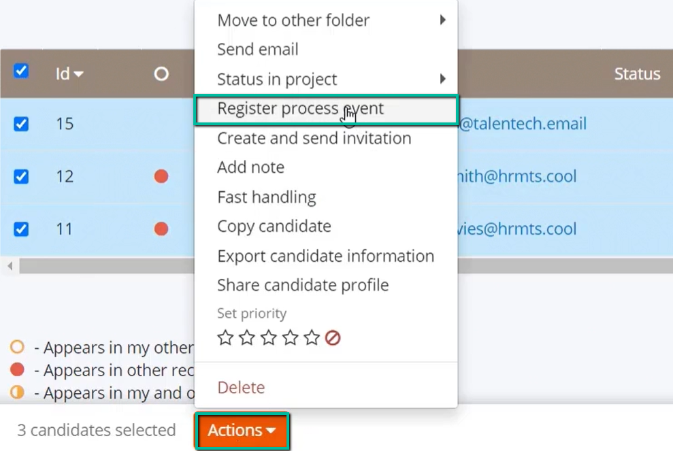The width and height of the screenshot is (673, 451).
Task: Set priority to one star
Action: [225, 337]
